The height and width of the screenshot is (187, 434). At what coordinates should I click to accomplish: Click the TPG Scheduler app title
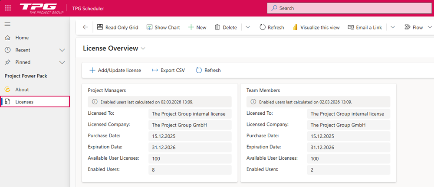tap(88, 9)
